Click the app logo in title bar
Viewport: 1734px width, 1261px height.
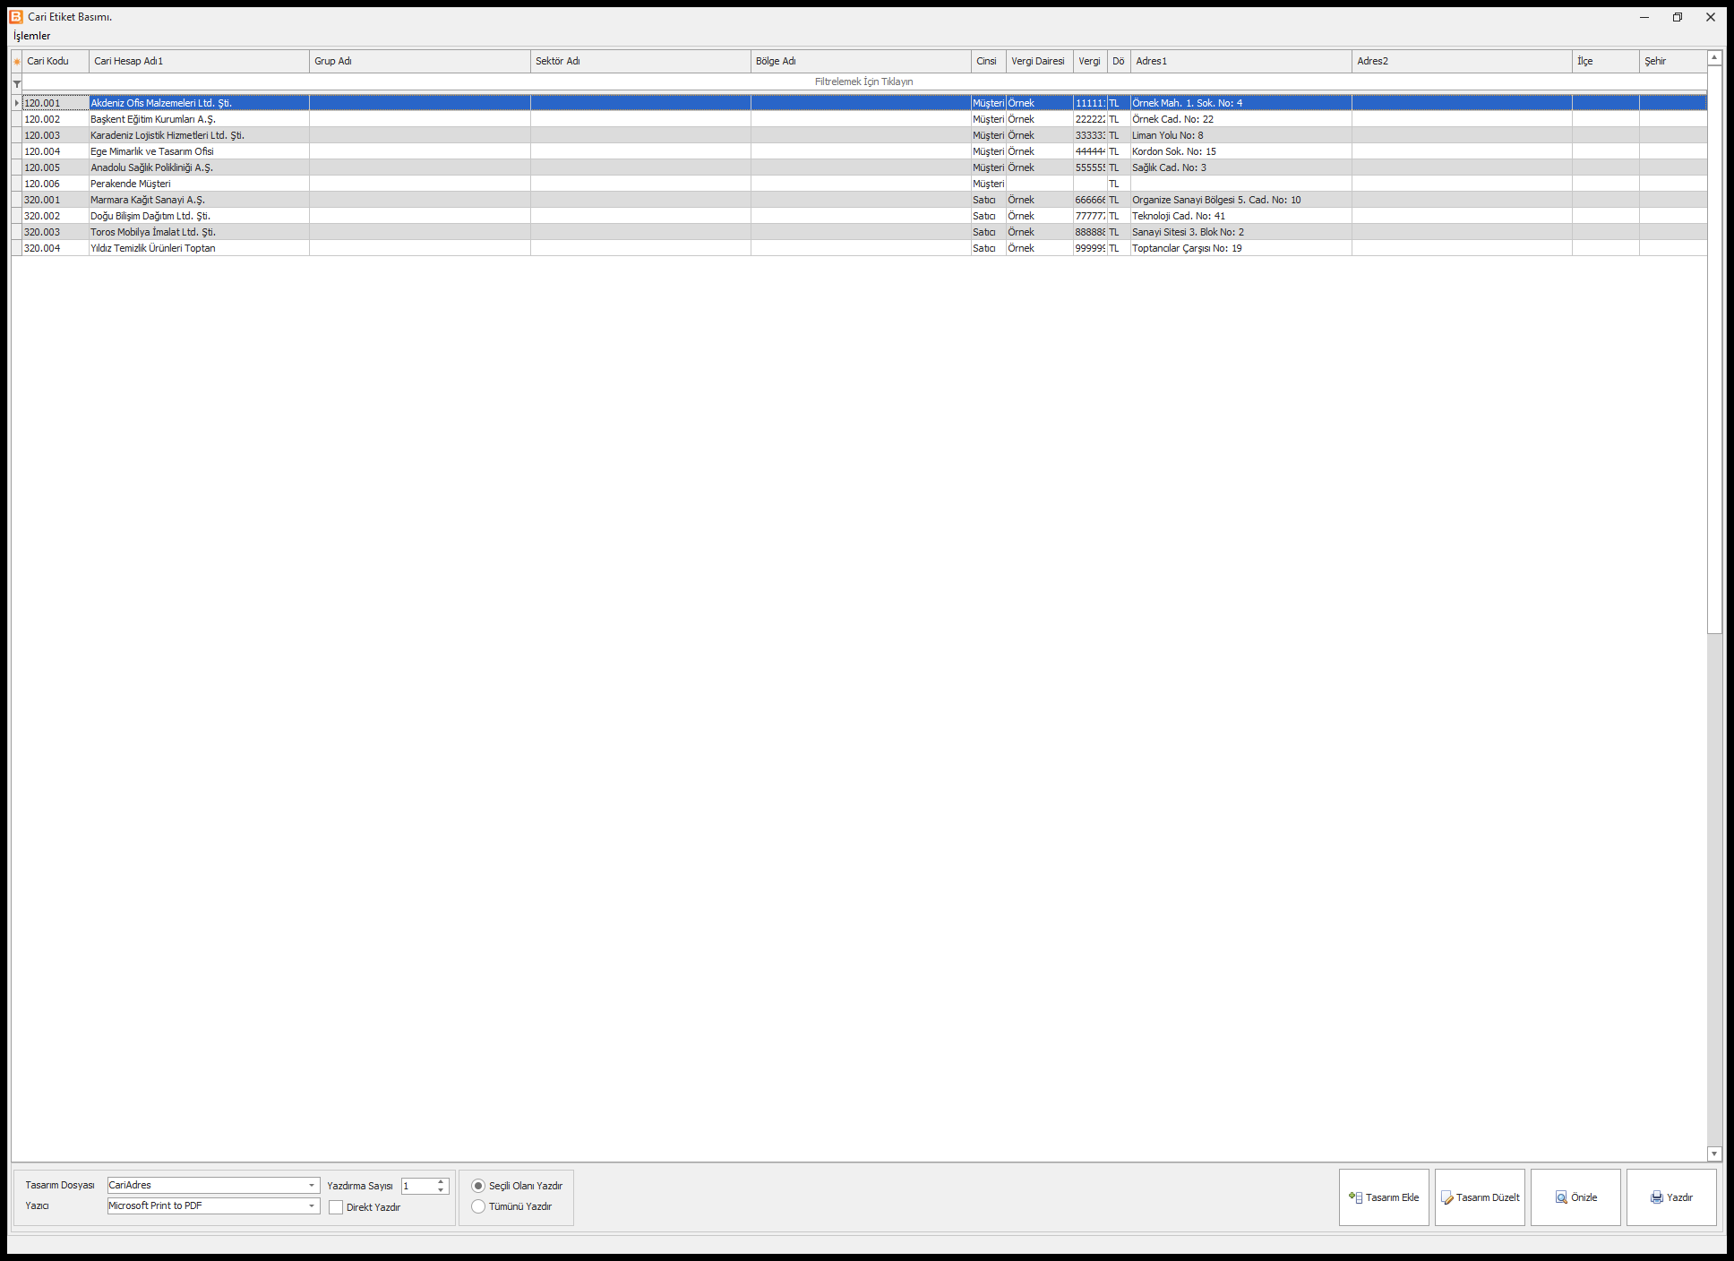tap(16, 16)
